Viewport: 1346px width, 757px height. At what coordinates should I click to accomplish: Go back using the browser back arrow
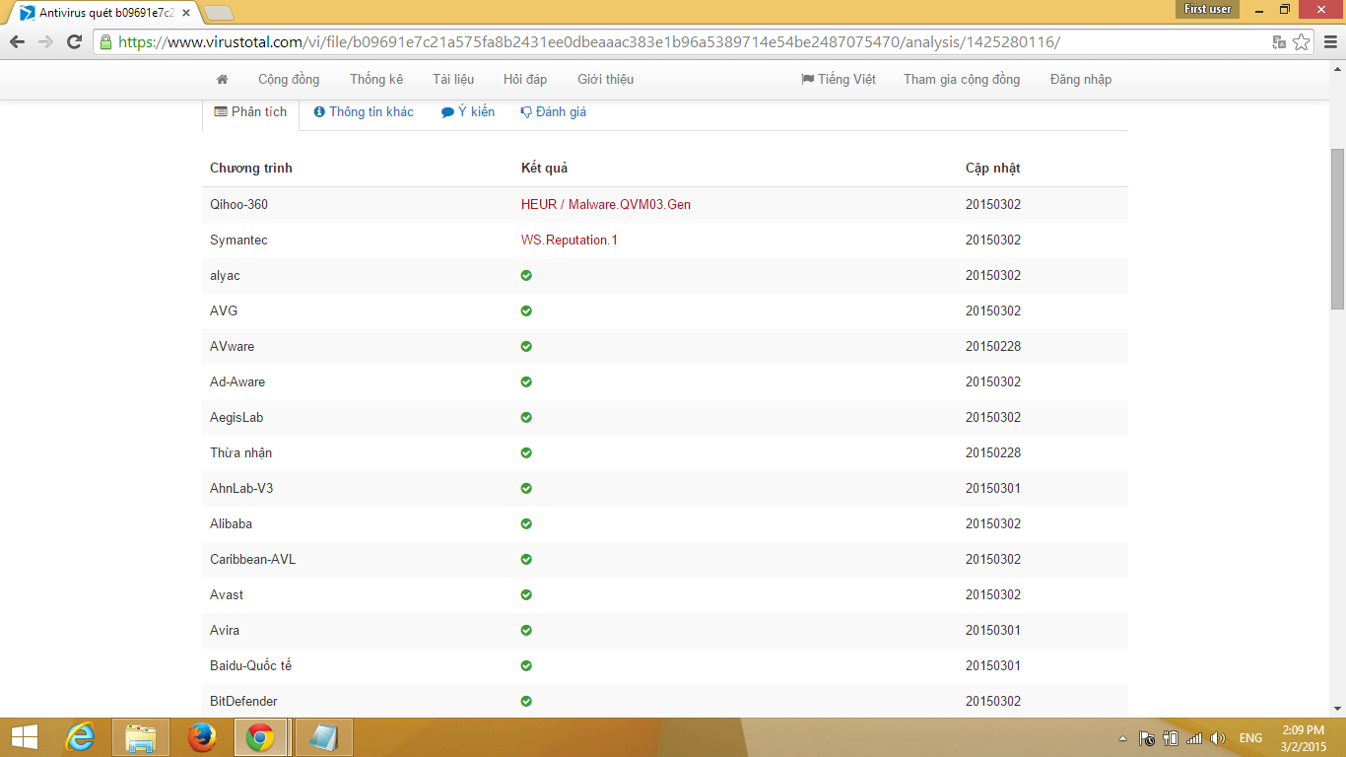click(17, 42)
